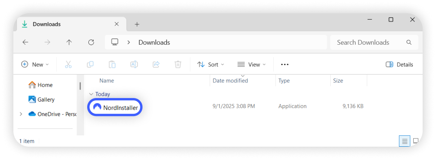This screenshot has width=436, height=160.
Task: Go up one folder with Up arrow
Action: [69, 42]
